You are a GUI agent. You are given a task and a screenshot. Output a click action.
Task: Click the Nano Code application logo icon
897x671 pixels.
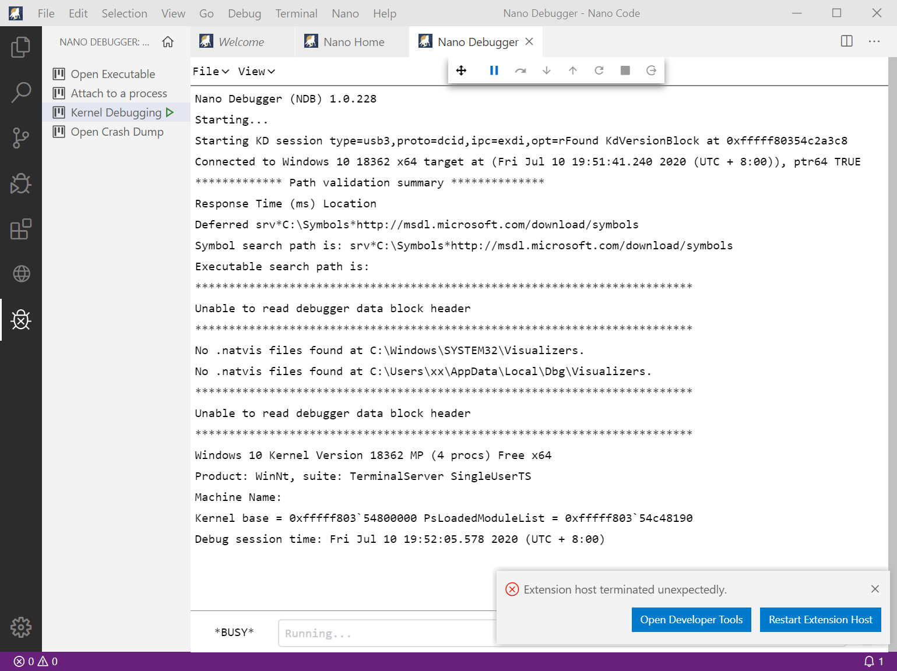tap(16, 13)
